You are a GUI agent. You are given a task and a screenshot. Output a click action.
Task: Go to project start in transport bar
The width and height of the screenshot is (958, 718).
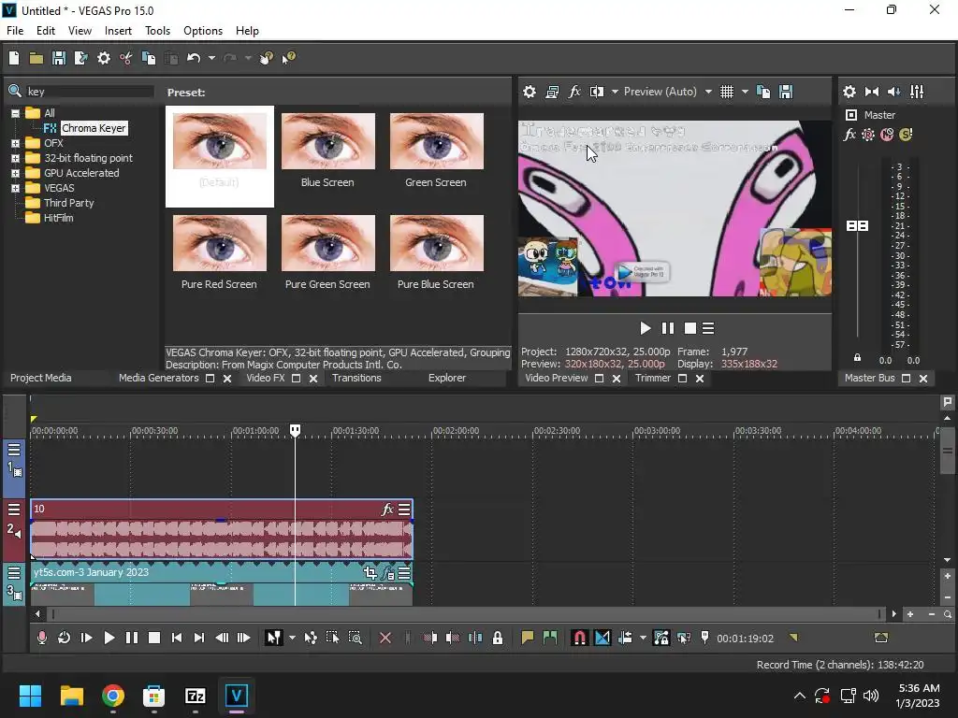pos(177,638)
